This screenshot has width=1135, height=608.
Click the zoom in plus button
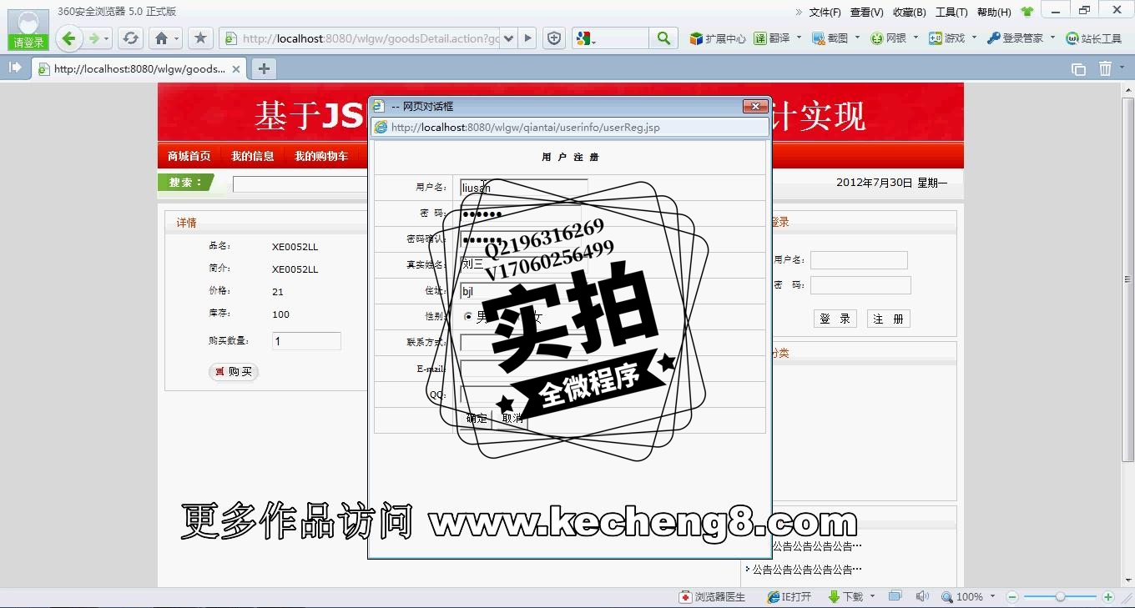pos(1108,597)
